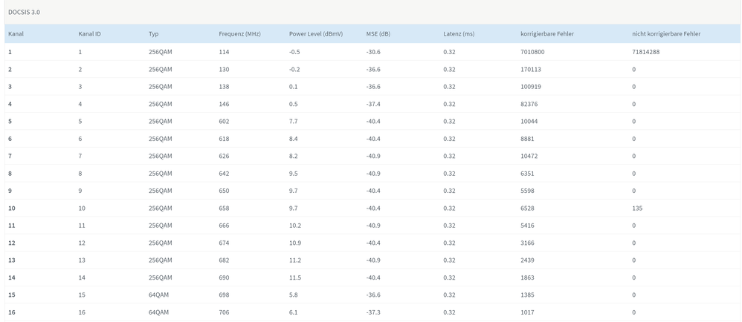The width and height of the screenshot is (742, 322).
Task: Select the 11.5 power level cell
Action: (x=294, y=277)
